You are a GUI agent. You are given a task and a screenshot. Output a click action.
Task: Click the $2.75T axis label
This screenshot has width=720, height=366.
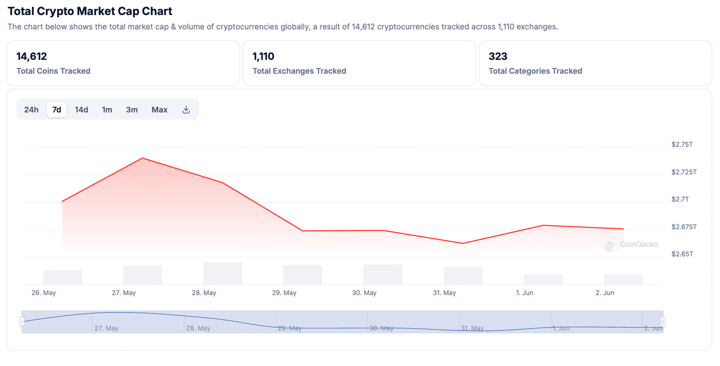[x=682, y=144]
